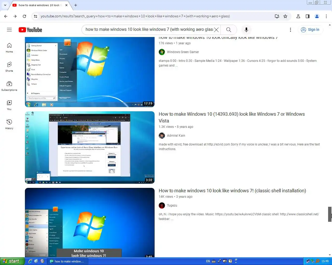Viewport: 332px width, 265px height.
Task: Open the Chrome taskbar window button
Action: point(68,261)
